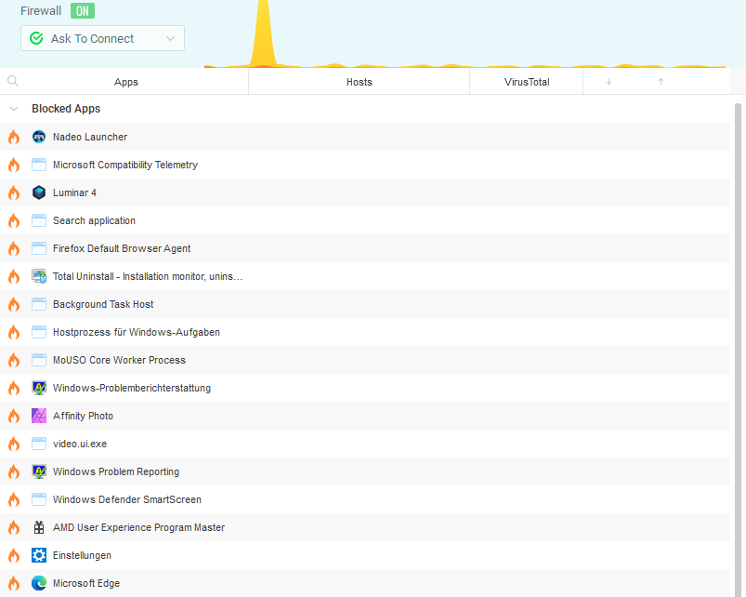Click the vertical scrollbar of the apps list
This screenshot has height=597, width=746.
click(x=738, y=350)
